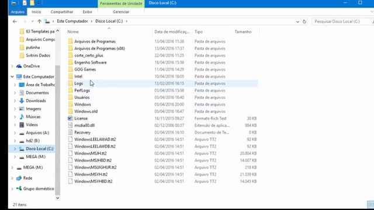Collapse the Este Computador tree node
Image resolution: width=374 pixels, height=210 pixels.
pos(12,76)
